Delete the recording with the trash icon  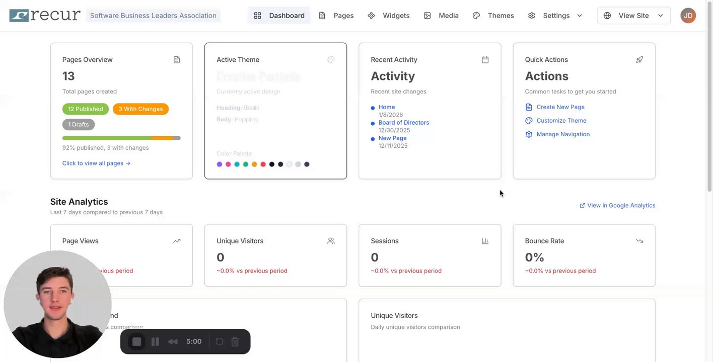(x=235, y=342)
